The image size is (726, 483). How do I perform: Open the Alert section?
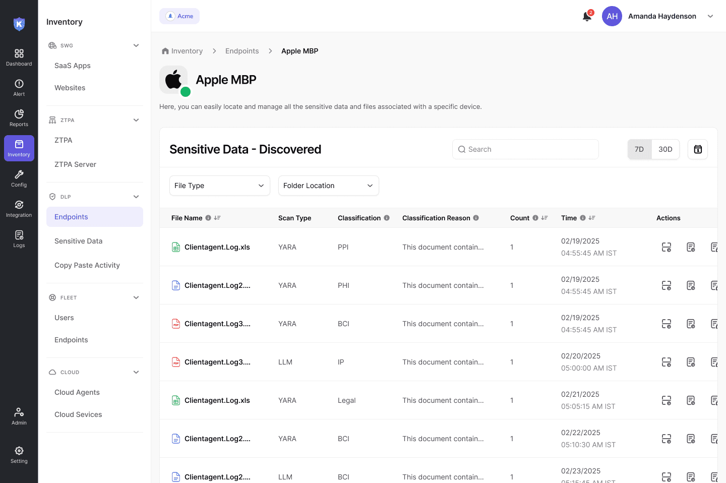point(19,88)
